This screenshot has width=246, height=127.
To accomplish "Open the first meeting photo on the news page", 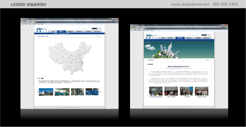I will coord(156,91).
